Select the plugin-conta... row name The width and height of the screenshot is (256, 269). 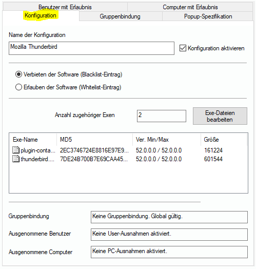point(38,150)
